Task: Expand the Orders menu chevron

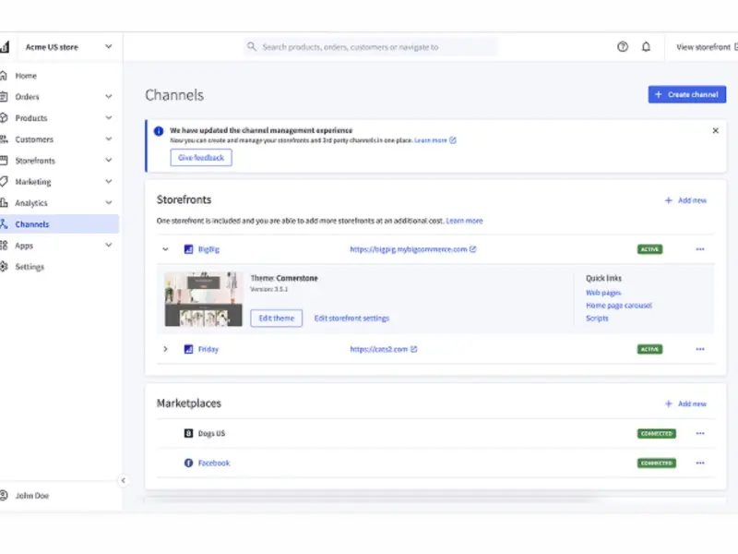Action: tap(109, 97)
